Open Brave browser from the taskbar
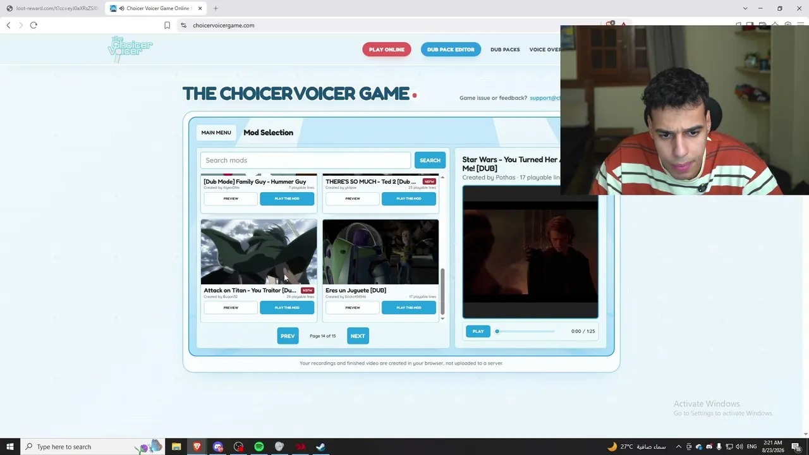The width and height of the screenshot is (809, 455). click(x=197, y=447)
